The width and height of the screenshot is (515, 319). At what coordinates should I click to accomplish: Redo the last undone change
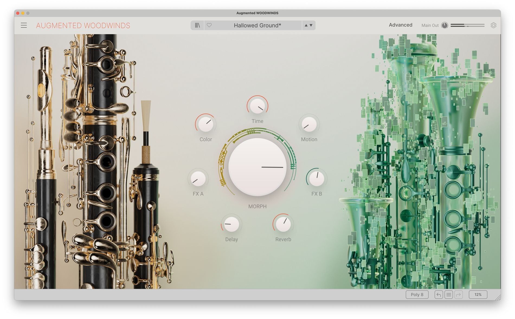tap(459, 295)
